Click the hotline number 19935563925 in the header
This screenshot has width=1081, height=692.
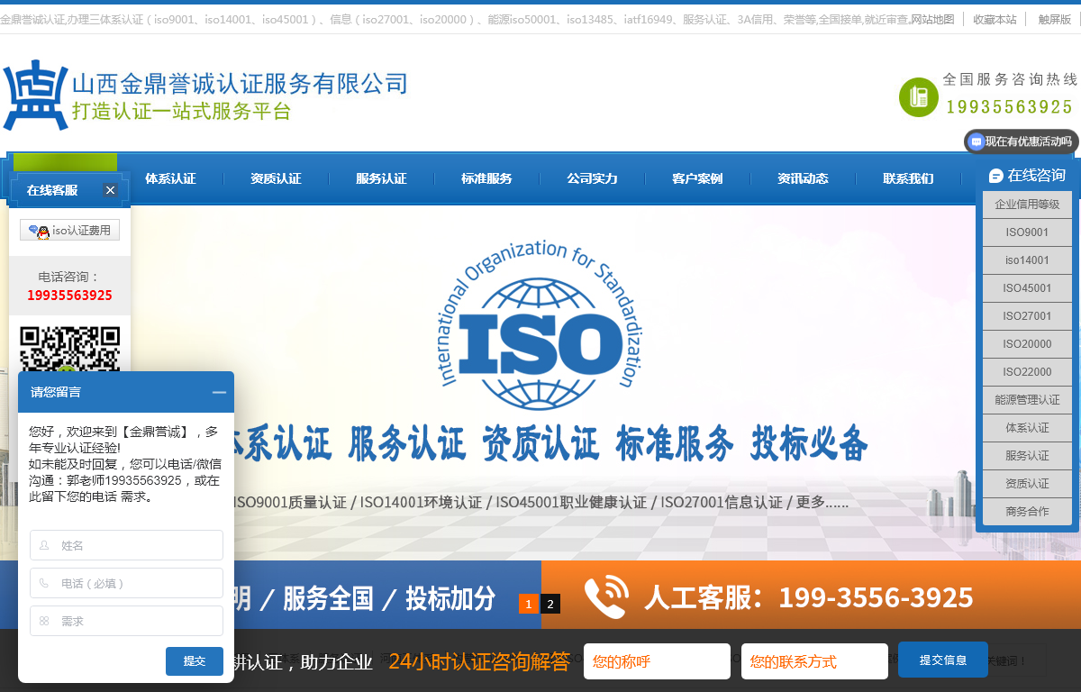tap(1009, 107)
